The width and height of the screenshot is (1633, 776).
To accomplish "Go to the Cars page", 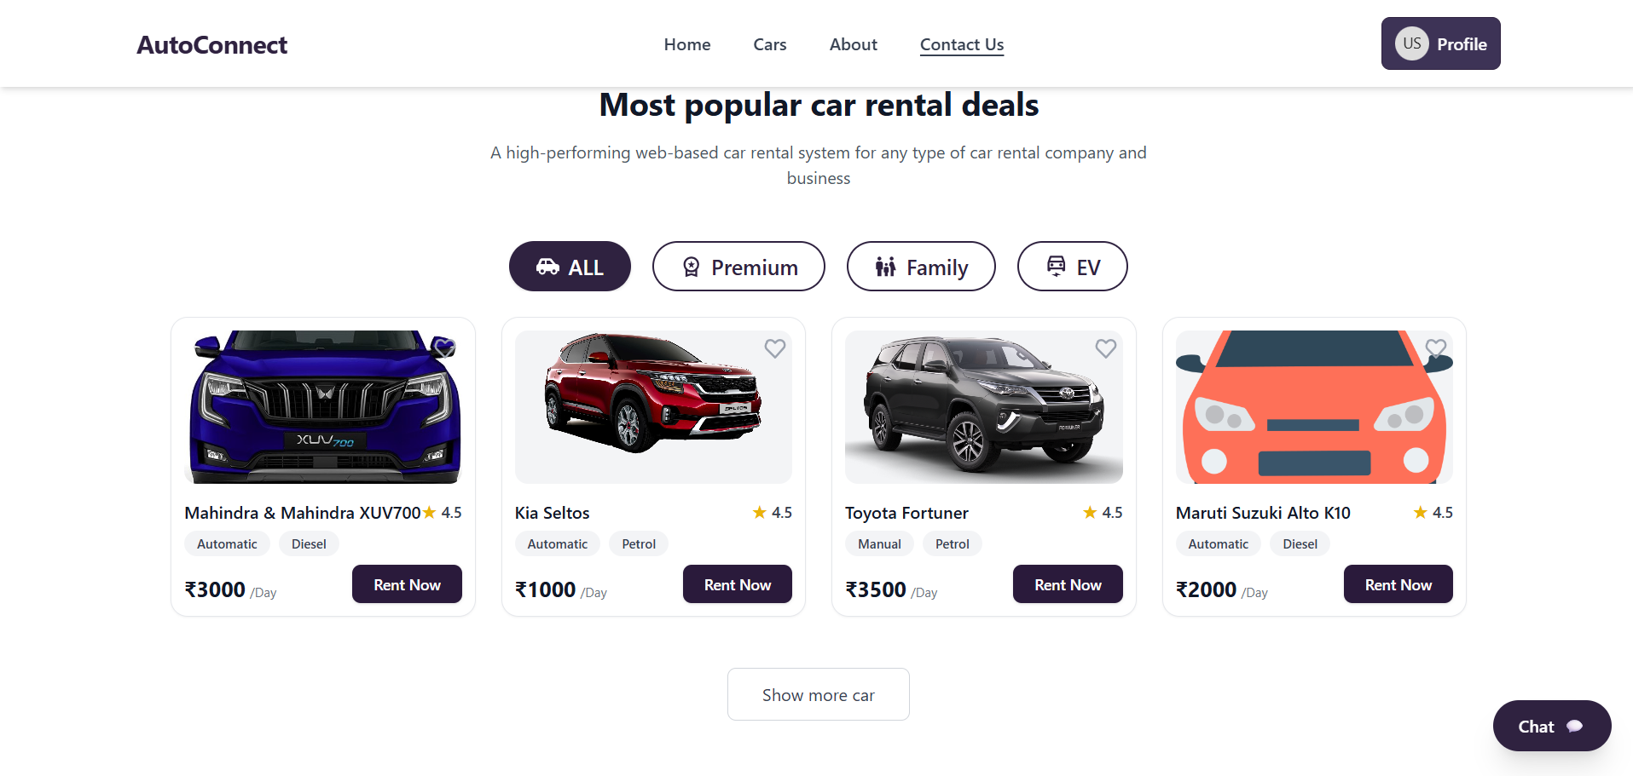I will pos(769,44).
